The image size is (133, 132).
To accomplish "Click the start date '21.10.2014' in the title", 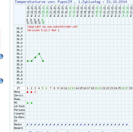I will pos(117,2).
